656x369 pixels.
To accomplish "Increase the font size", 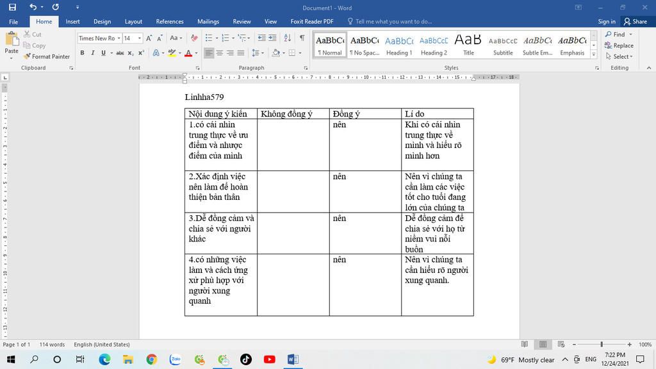I will click(x=149, y=38).
